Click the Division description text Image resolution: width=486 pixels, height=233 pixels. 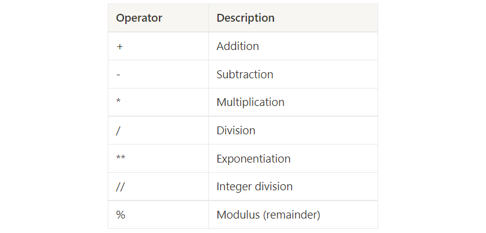[236, 131]
